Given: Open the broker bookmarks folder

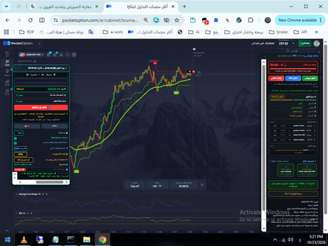Looking at the screenshot, I should [278, 32].
